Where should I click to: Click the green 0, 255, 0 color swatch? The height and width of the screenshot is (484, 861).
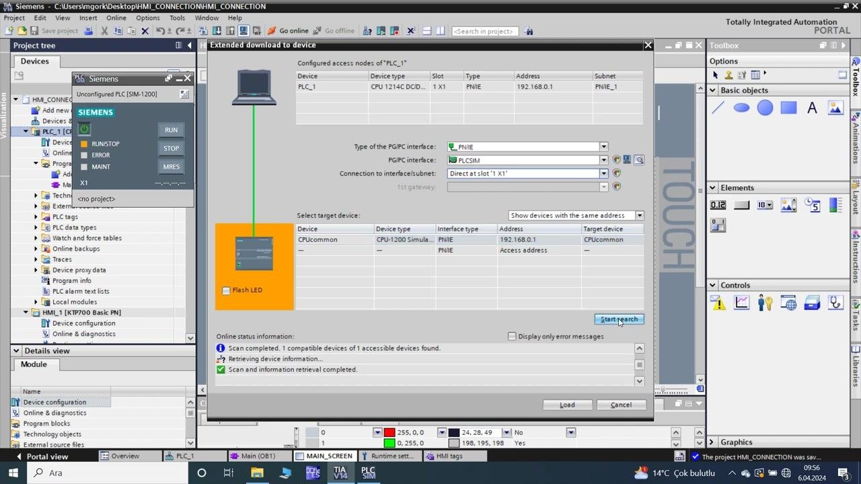(389, 443)
